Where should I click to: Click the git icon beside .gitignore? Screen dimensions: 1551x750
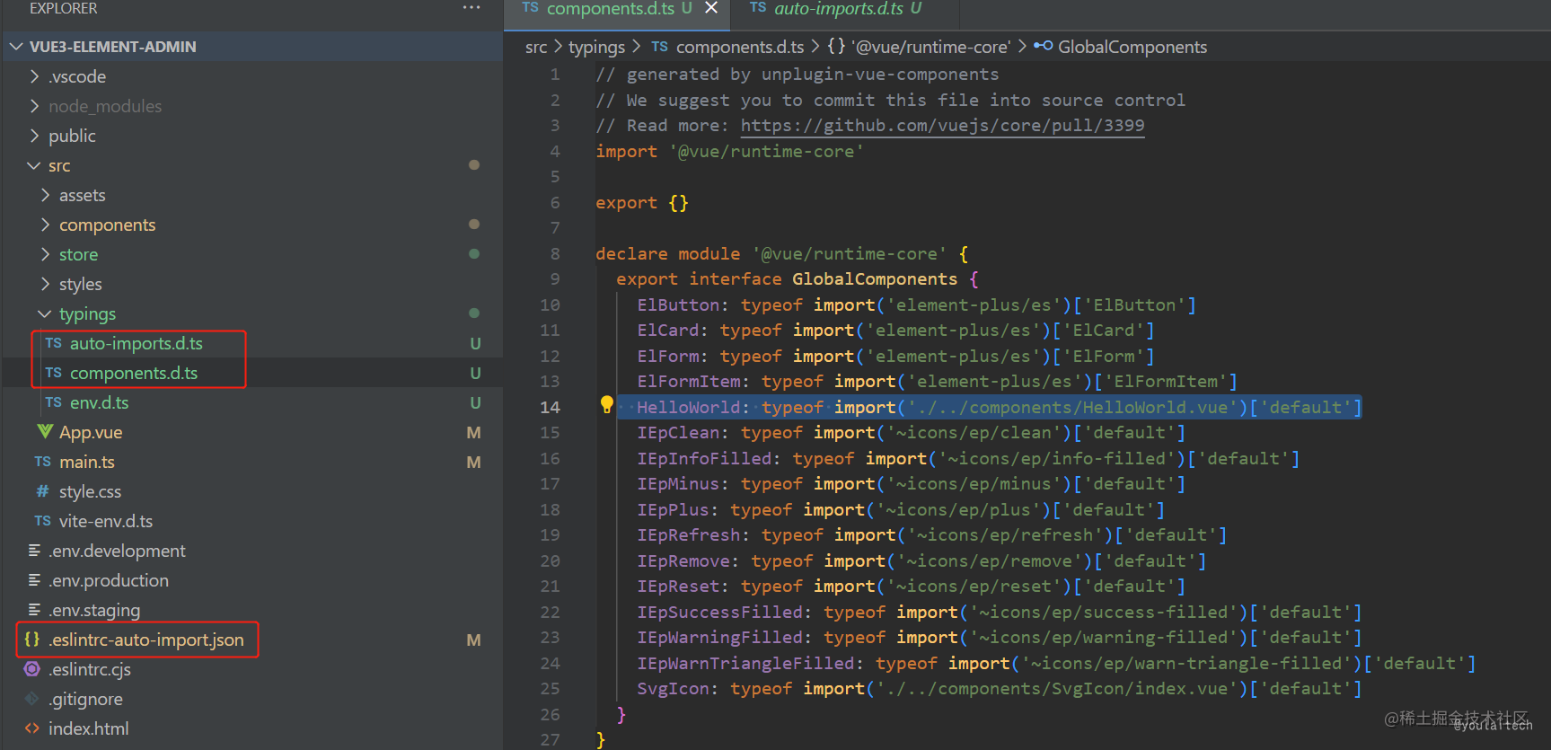point(32,699)
